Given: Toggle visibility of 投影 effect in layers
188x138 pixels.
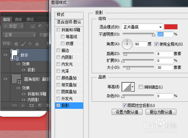Looking at the screenshot, I should click(24, 70).
